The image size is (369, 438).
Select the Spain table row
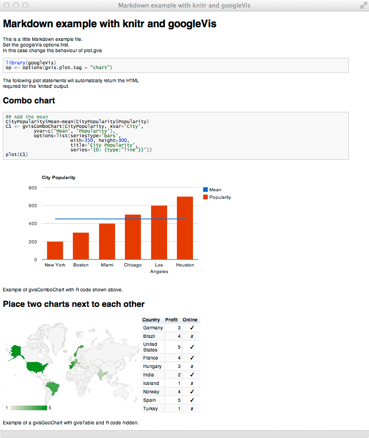tap(171, 400)
